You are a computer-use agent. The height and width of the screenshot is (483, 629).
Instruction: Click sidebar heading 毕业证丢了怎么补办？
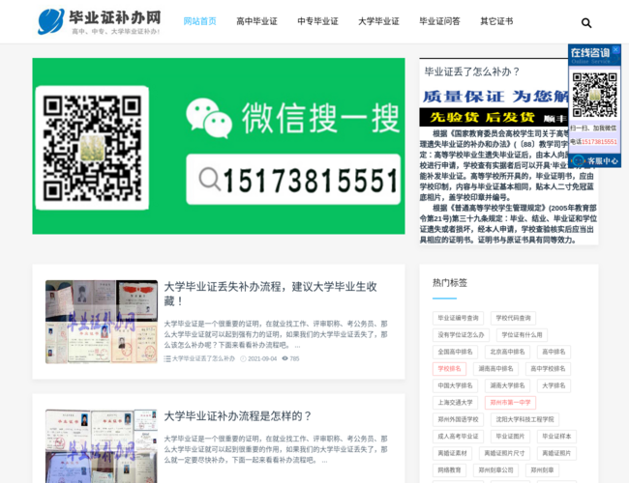[x=472, y=71]
